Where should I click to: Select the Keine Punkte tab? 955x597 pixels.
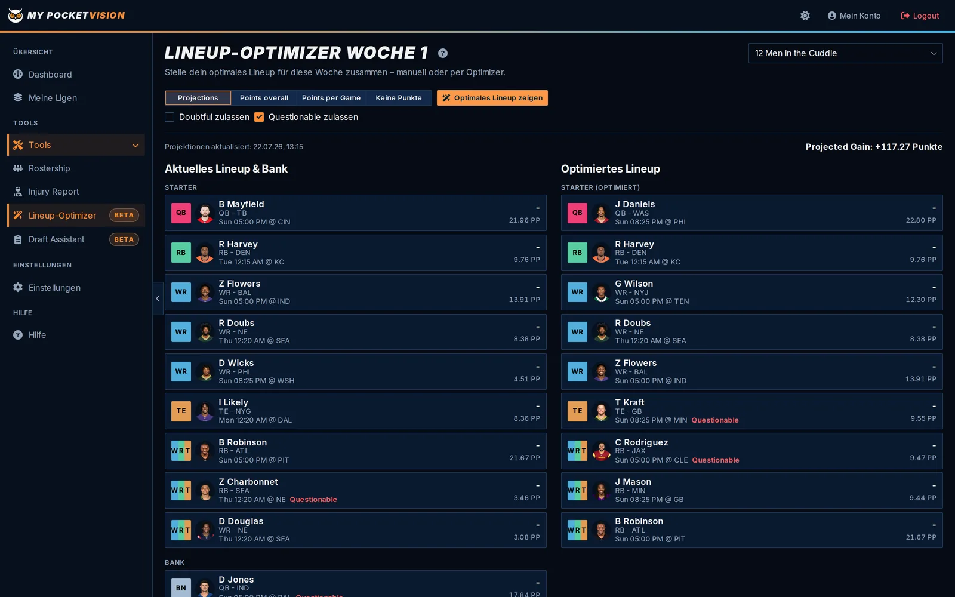[399, 98]
